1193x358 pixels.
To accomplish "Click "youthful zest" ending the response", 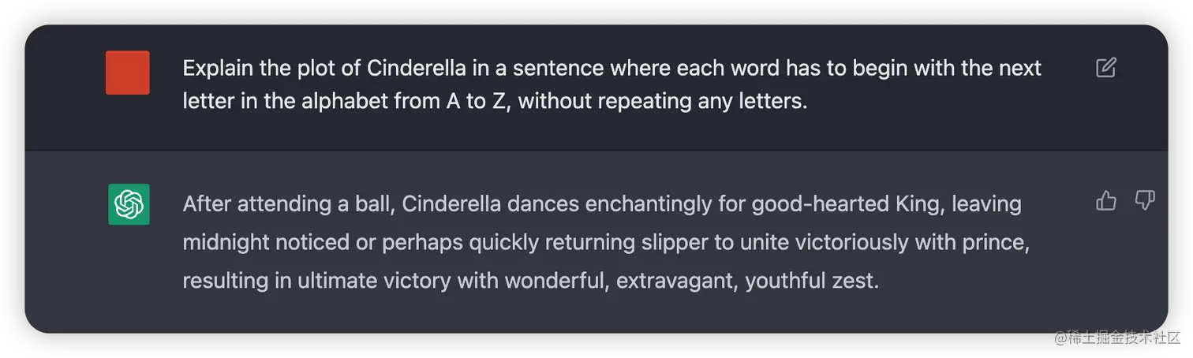I will coord(811,280).
